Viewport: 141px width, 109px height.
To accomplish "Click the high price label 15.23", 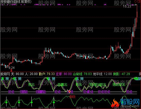I will pos(127,6).
